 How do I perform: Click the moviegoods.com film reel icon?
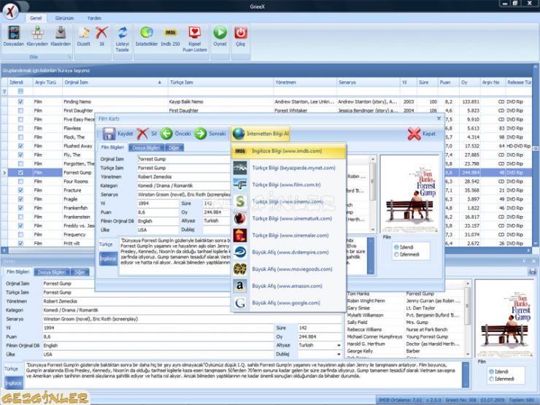pos(240,269)
